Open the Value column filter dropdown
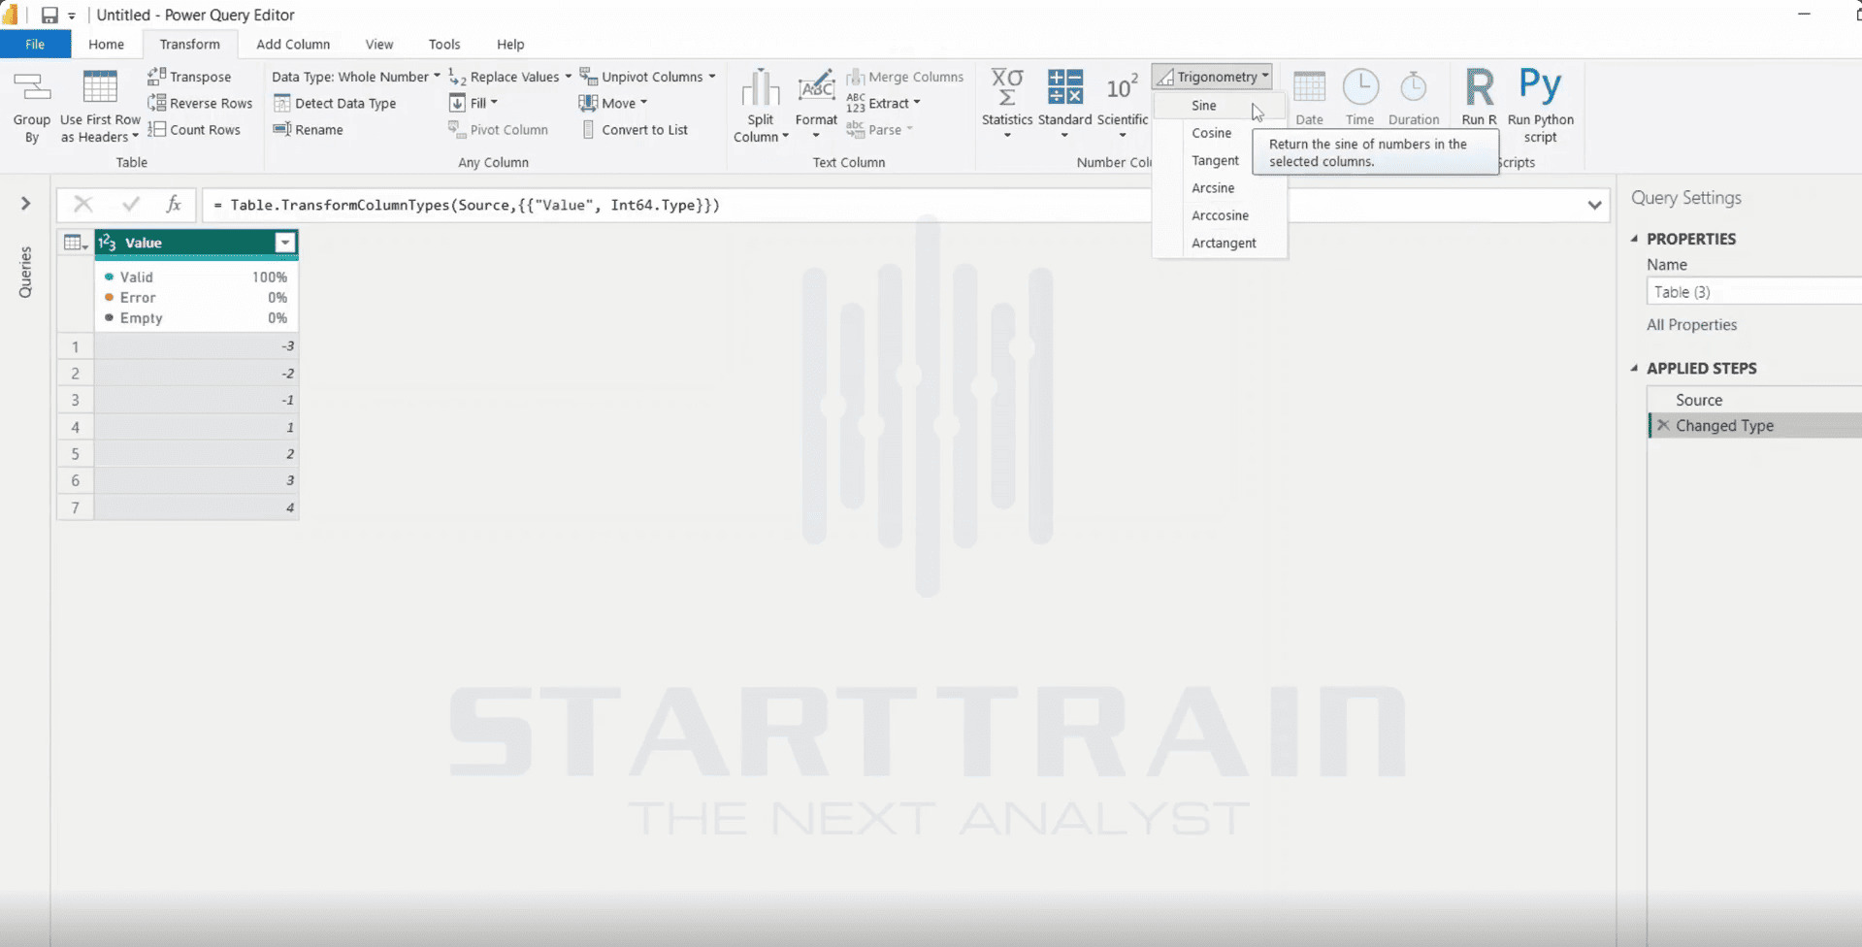Screen dimensions: 1862x947 tap(285, 243)
